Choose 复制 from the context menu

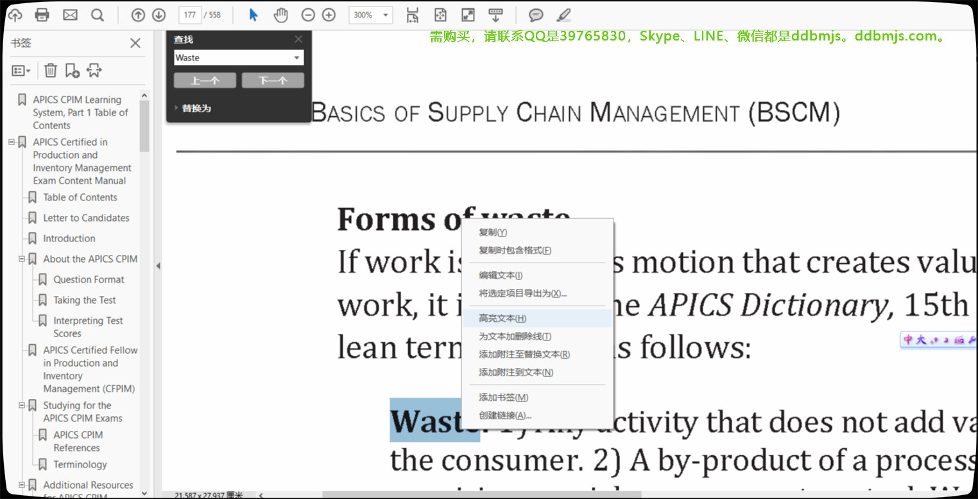pos(538,232)
